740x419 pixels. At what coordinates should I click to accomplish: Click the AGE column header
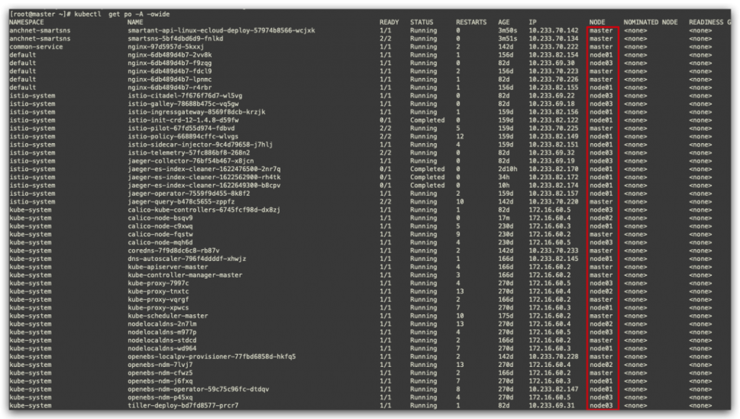pos(504,22)
